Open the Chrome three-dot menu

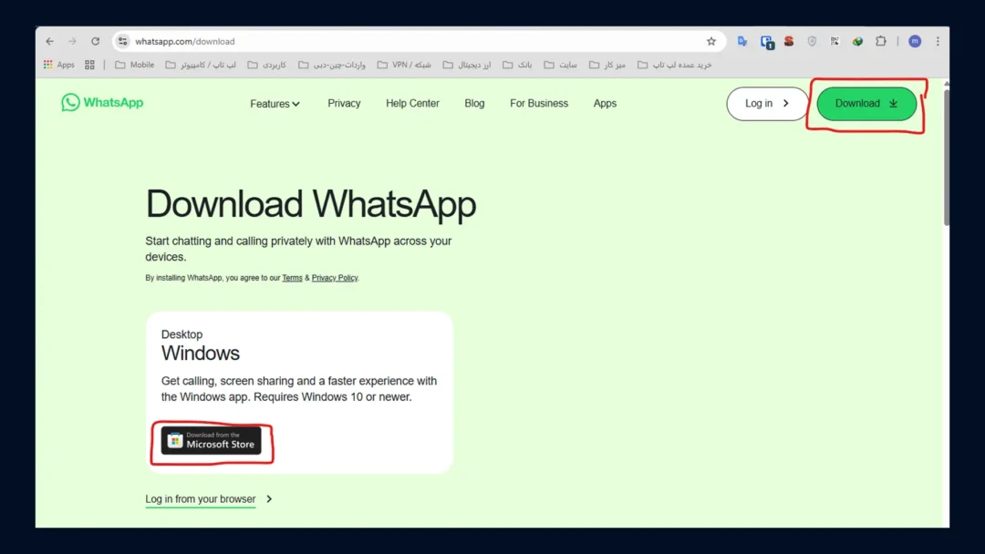tap(938, 41)
